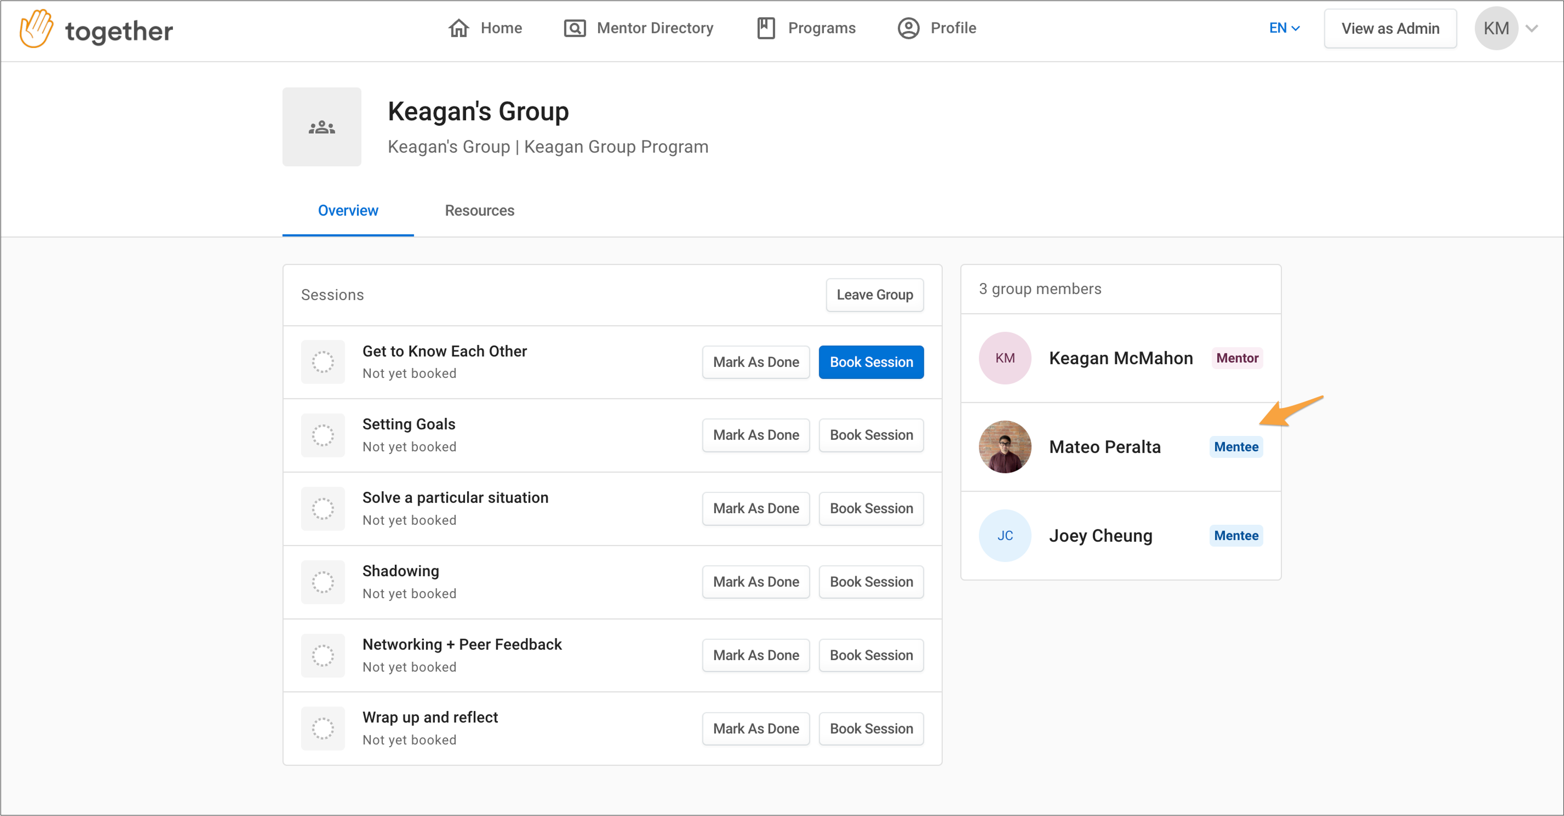
Task: Book session for Setting Goals
Action: [x=871, y=435]
